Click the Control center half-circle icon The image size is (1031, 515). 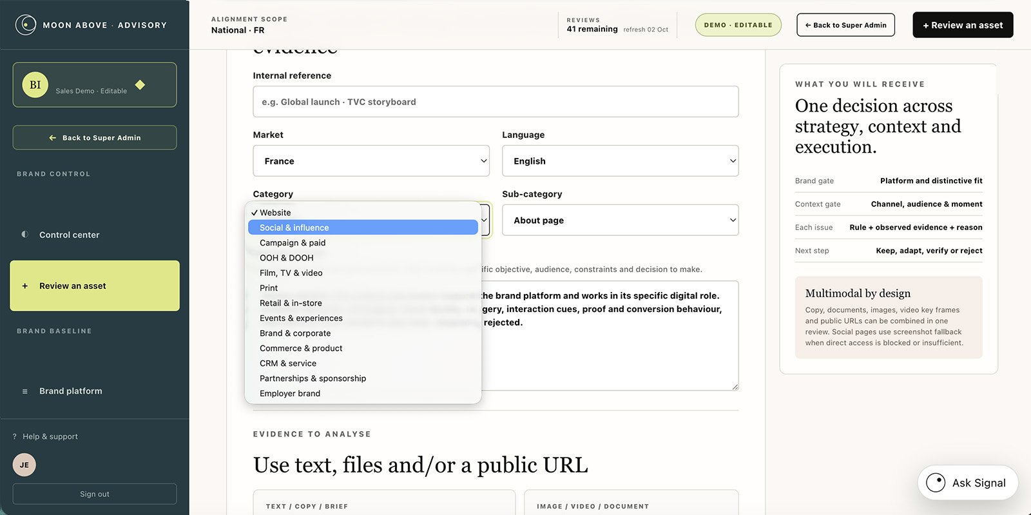point(24,235)
